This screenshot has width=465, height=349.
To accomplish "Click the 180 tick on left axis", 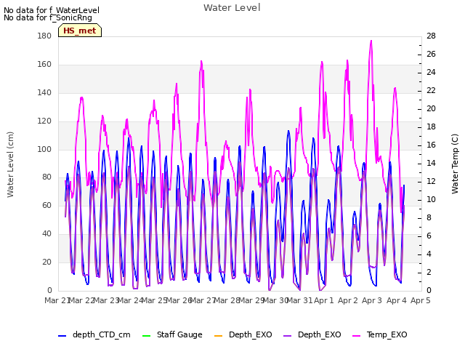I will click(44, 36).
